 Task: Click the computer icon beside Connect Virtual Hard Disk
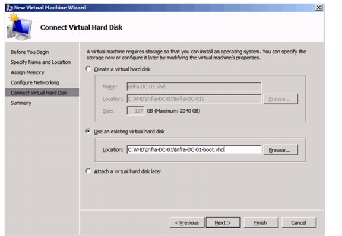(x=19, y=27)
